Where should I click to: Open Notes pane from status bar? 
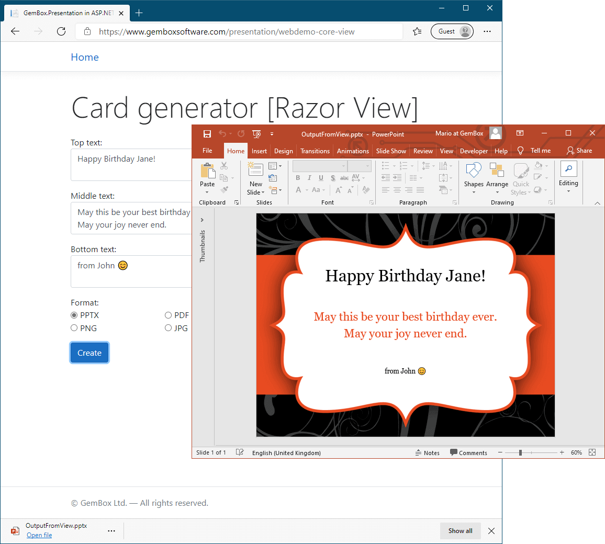click(427, 453)
